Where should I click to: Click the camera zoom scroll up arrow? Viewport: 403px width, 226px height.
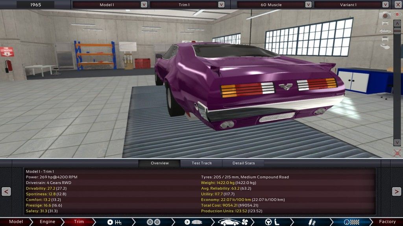pyautogui.click(x=397, y=24)
